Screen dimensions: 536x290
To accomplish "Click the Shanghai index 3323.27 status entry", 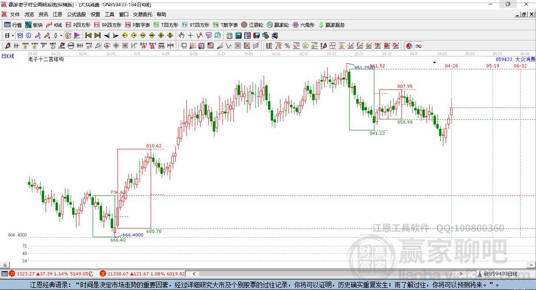I will (x=51, y=274).
